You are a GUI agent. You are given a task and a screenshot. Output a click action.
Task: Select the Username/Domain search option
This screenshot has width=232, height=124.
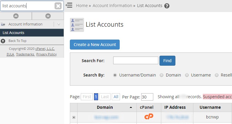pyautogui.click(x=115, y=75)
